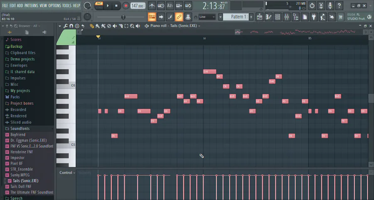Toggle typing keyboard to piano button
The image size is (374, 200).
point(152,17)
